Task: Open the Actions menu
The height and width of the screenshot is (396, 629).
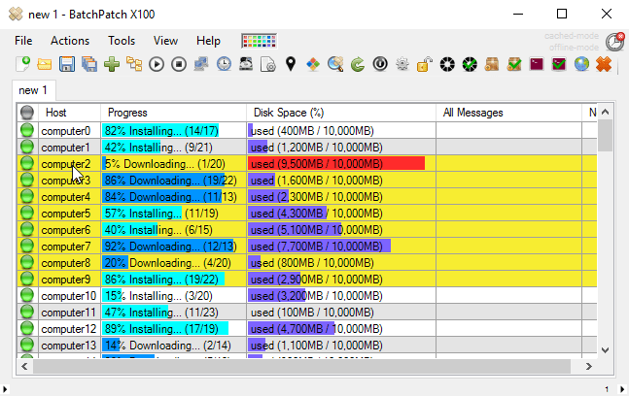Action: 70,41
